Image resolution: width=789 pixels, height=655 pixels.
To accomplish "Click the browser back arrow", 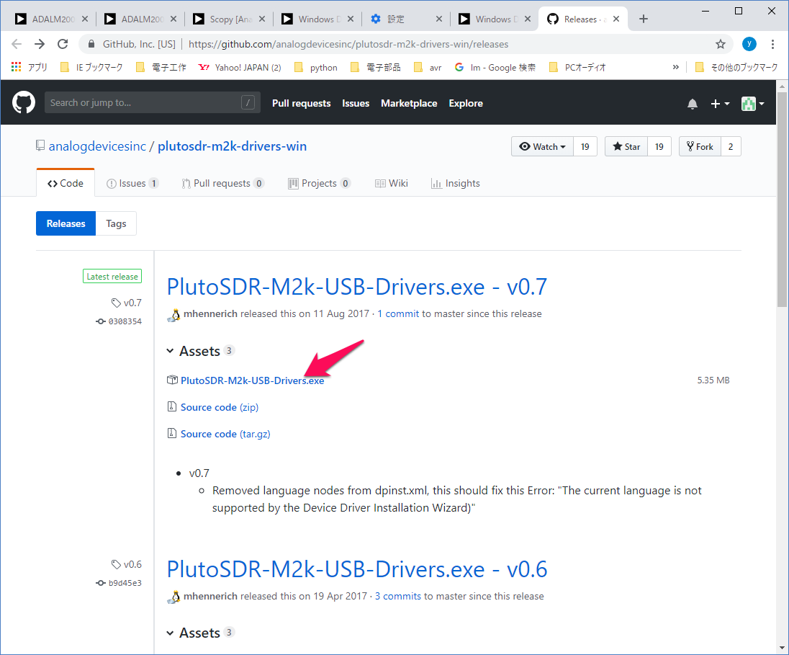I will click(17, 44).
